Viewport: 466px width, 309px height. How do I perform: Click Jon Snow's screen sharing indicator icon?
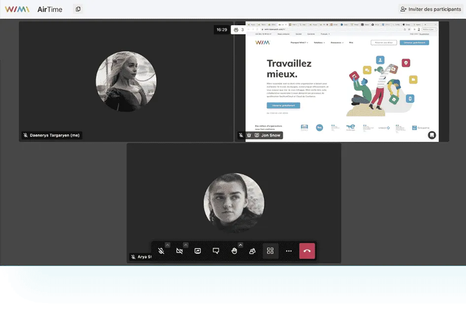(x=257, y=135)
